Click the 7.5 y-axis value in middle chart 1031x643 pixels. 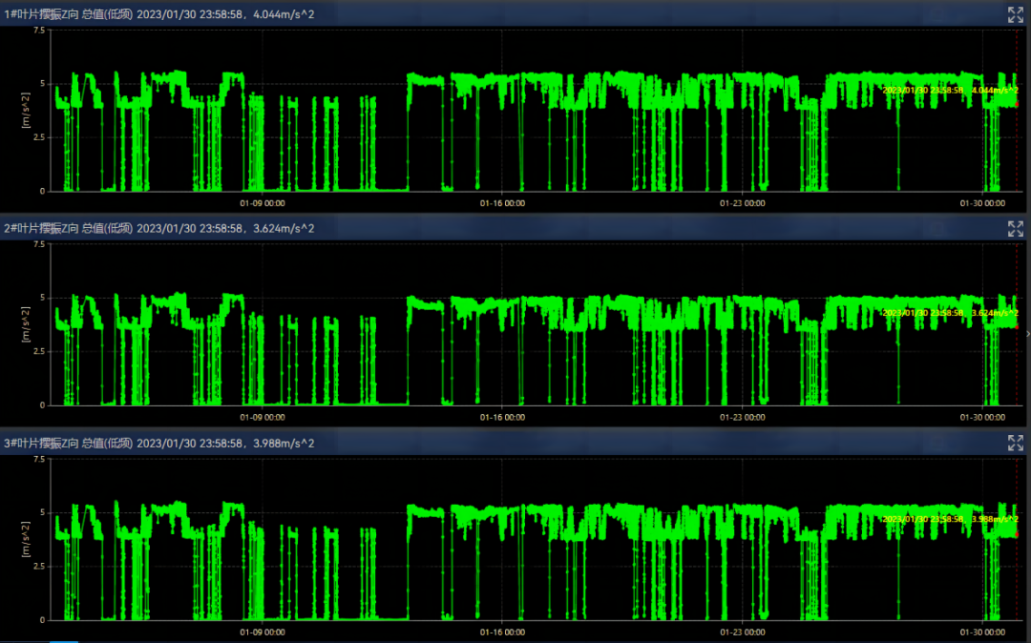coord(38,244)
